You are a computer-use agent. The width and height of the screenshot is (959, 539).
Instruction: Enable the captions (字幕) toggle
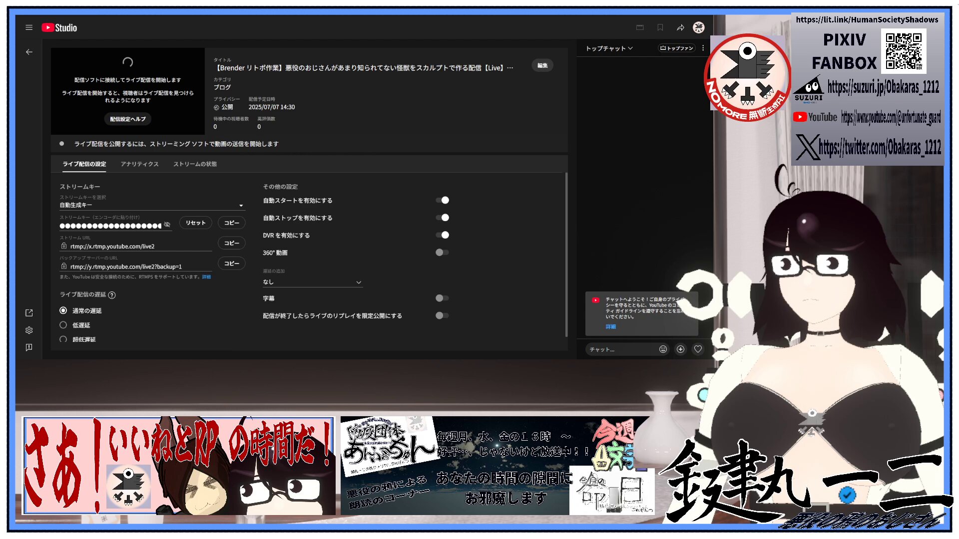tap(442, 298)
